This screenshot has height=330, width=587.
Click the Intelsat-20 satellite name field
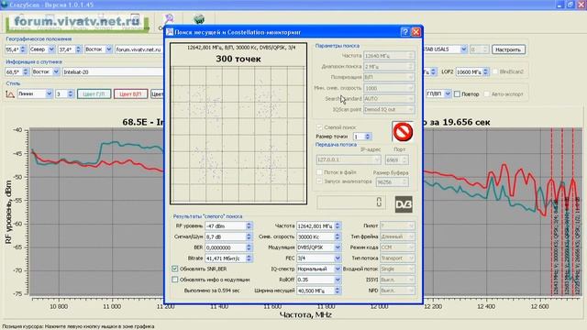click(113, 71)
